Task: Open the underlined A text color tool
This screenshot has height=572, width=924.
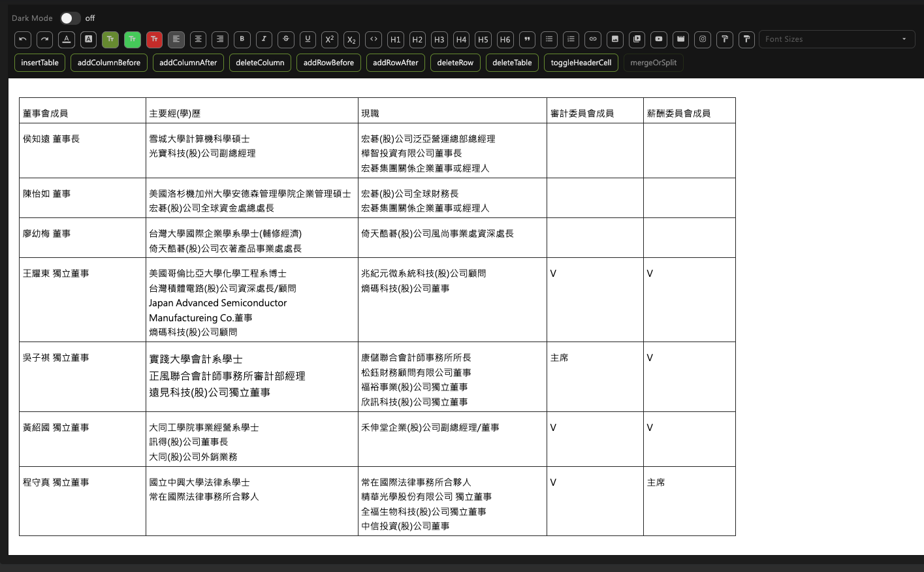Action: coord(67,39)
